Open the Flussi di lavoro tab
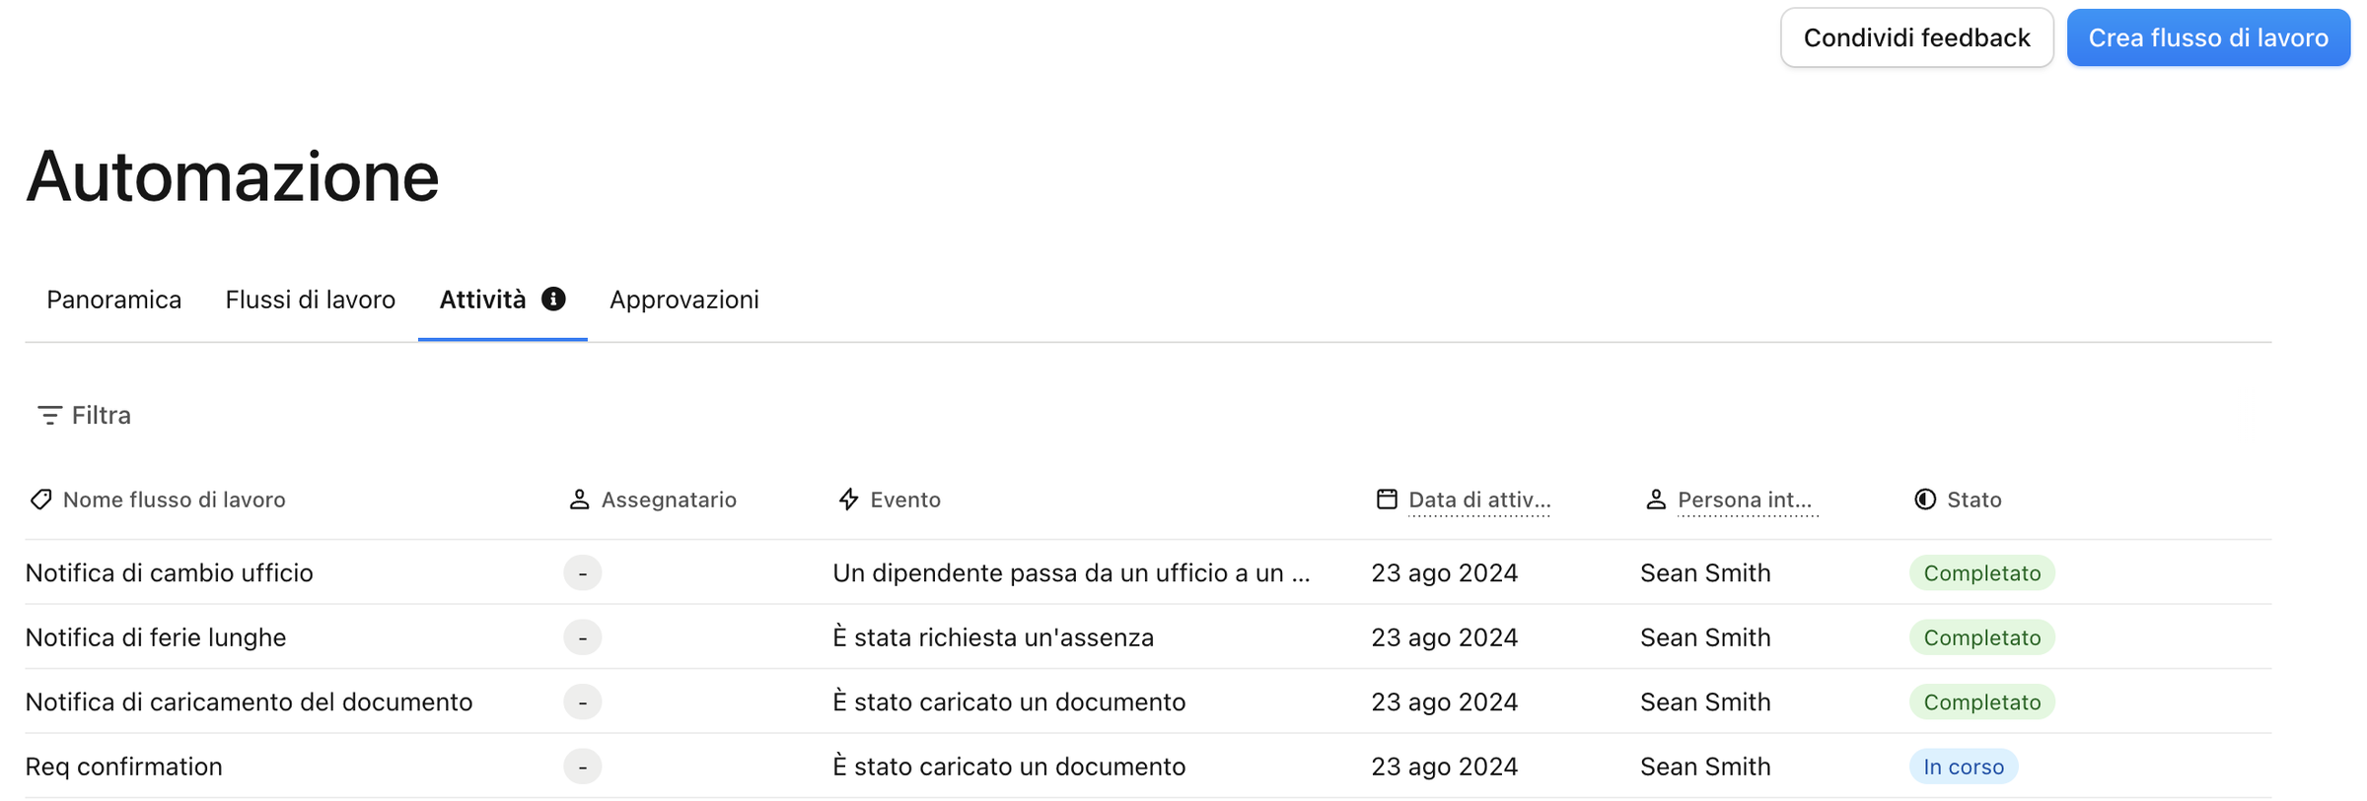This screenshot has height=801, width=2367. click(311, 300)
